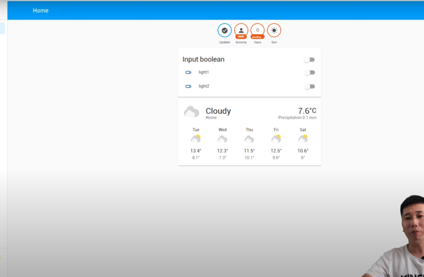Open the Sun badge
This screenshot has height=277, width=424.
[x=274, y=30]
